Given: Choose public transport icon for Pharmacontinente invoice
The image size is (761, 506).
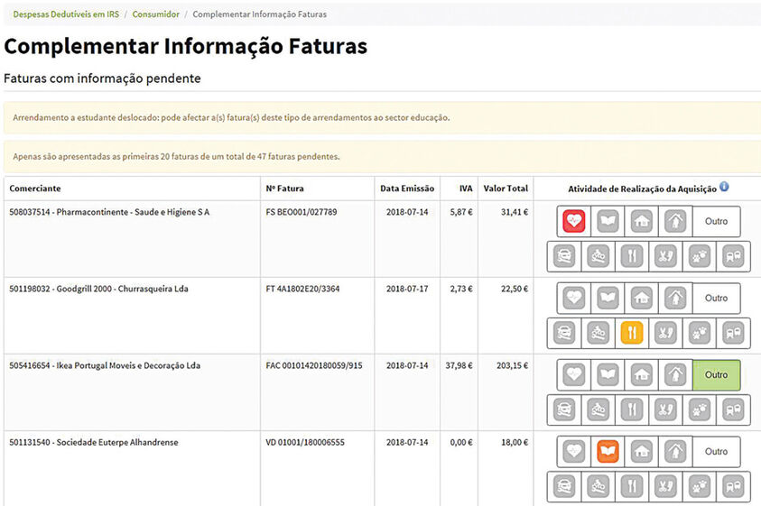Looking at the screenshot, I should [x=733, y=256].
